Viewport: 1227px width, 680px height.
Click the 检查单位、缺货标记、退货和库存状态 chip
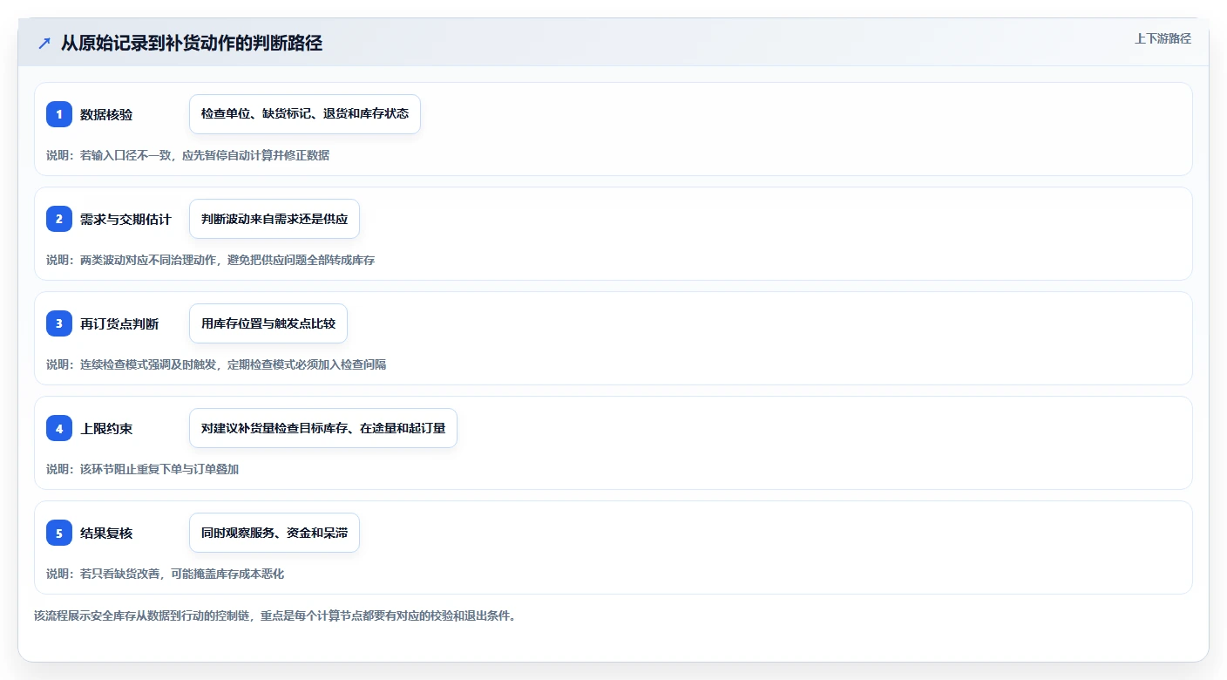(305, 114)
